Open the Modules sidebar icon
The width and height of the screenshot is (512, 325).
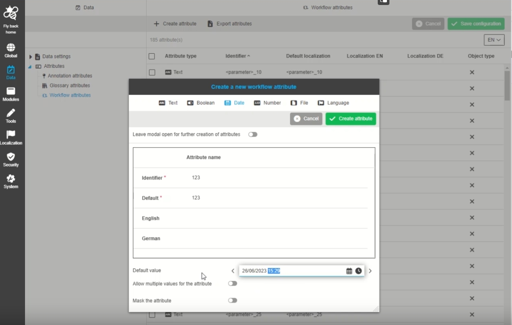tap(11, 91)
